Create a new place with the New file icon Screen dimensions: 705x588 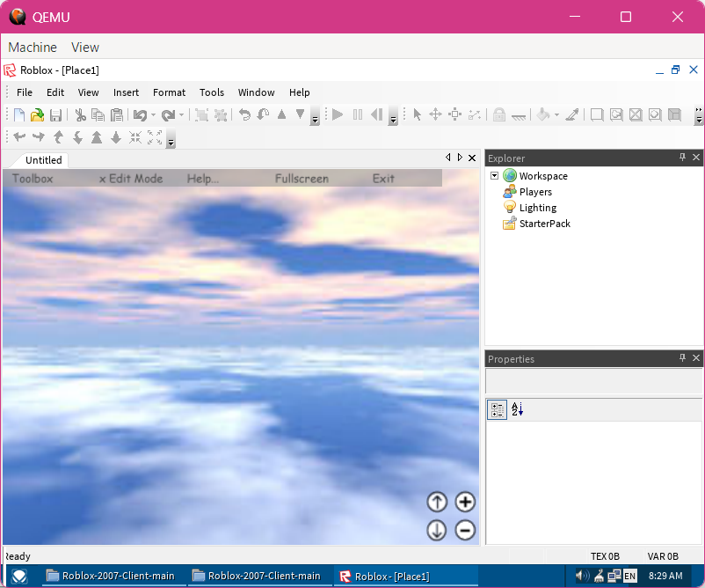(18, 114)
